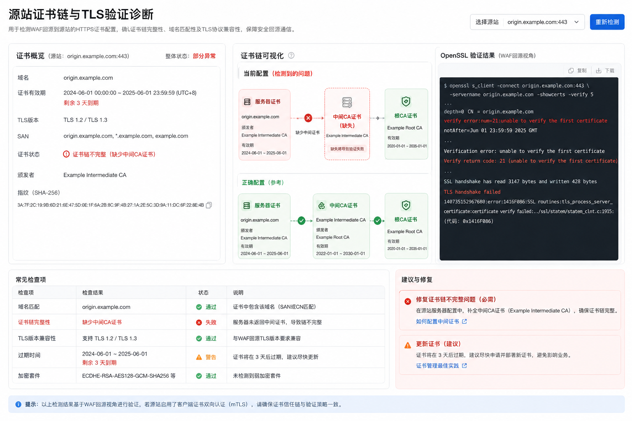632x421 pixels.
Task: Click the TLS 1.2 / TLS 1.3 value
Action: (85, 120)
